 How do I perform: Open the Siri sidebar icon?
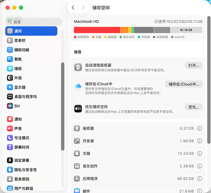[x=10, y=106]
